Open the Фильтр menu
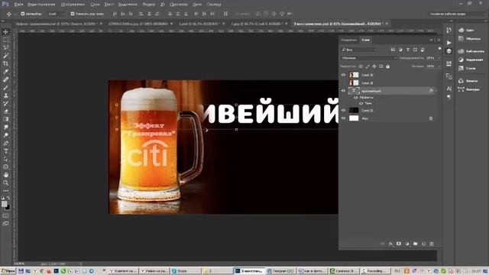This screenshot has height=275, width=489. click(149, 5)
